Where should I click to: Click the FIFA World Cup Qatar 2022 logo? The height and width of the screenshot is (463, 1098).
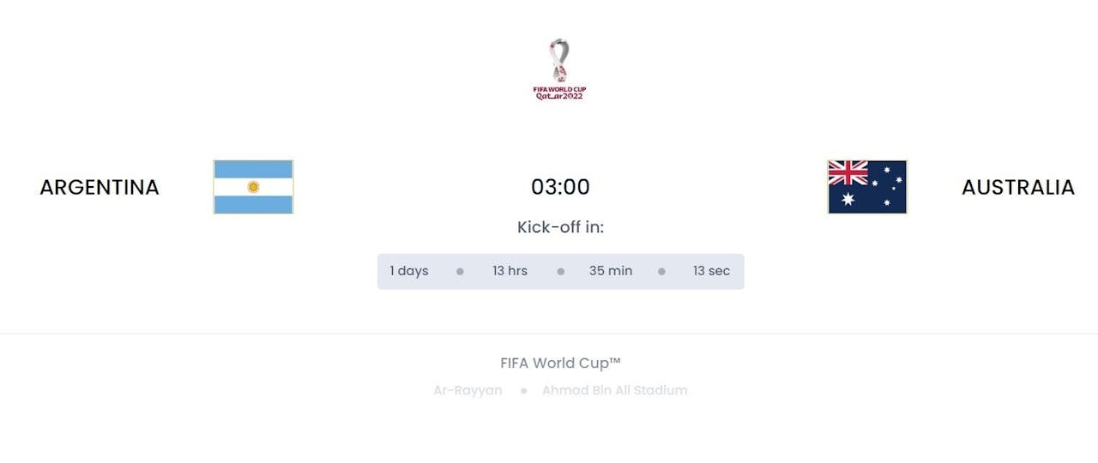coord(559,69)
